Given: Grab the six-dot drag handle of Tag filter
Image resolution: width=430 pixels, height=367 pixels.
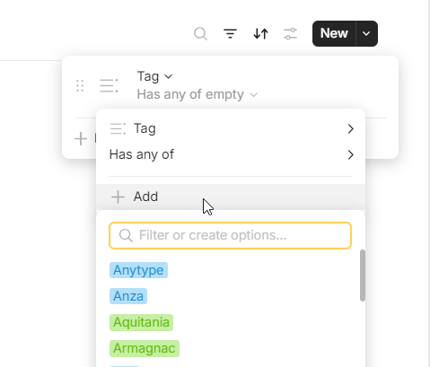Looking at the screenshot, I should (x=80, y=86).
